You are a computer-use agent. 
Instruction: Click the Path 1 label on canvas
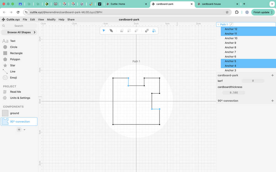click(136, 61)
